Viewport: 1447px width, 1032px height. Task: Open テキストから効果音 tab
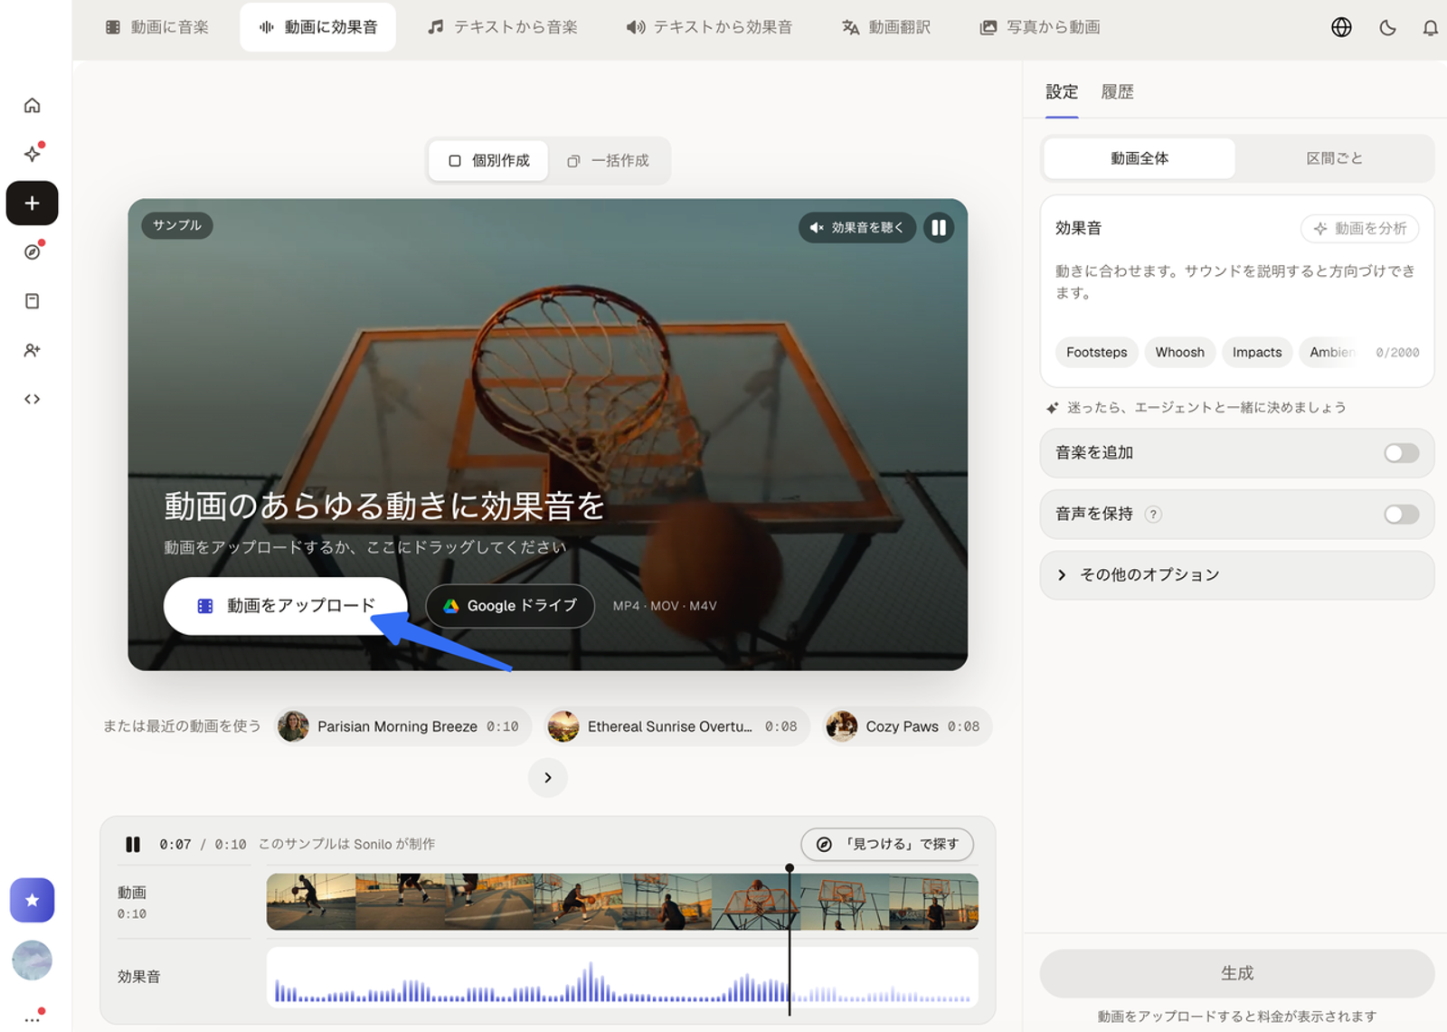(709, 27)
